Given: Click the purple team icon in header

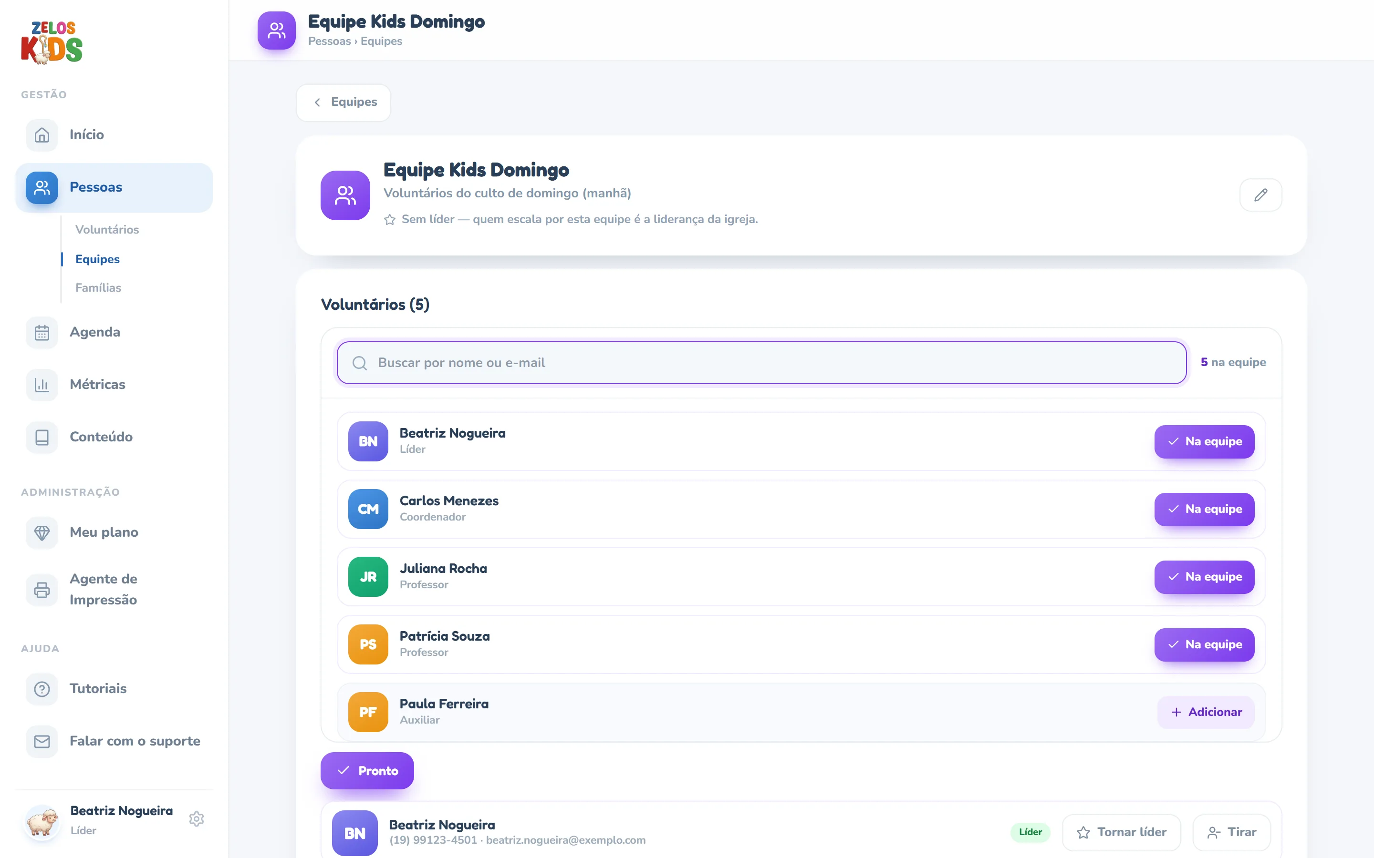Looking at the screenshot, I should [x=277, y=31].
